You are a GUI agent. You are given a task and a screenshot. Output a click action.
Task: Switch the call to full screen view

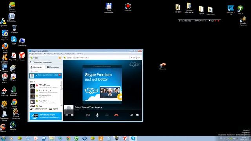(x=138, y=115)
